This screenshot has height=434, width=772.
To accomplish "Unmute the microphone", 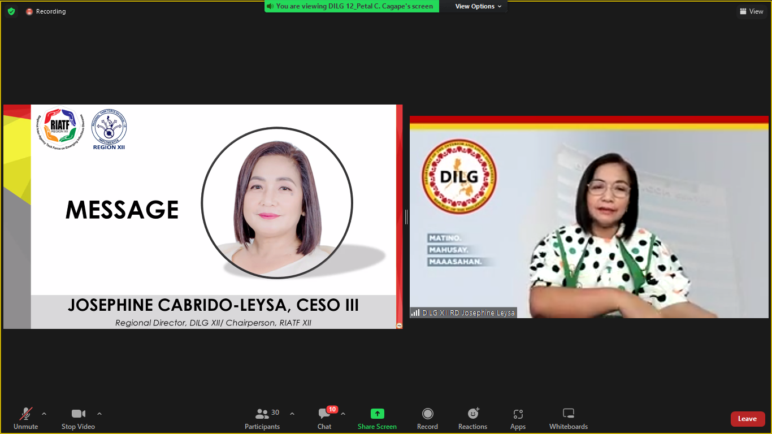I will [x=26, y=419].
